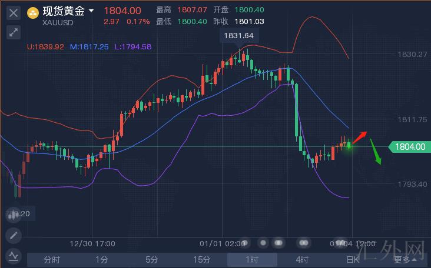Viewport: 431px width, 268px height.
Task: Select the pencil drawing tool
Action: pos(13,235)
